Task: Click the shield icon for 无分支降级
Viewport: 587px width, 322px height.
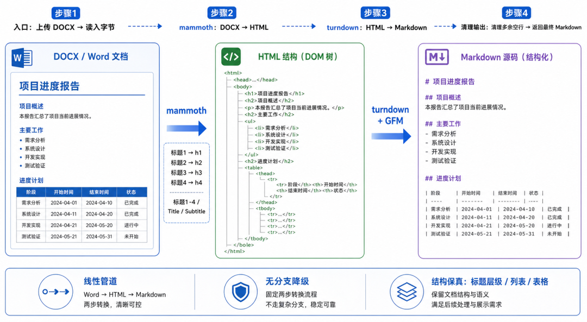Action: [241, 292]
